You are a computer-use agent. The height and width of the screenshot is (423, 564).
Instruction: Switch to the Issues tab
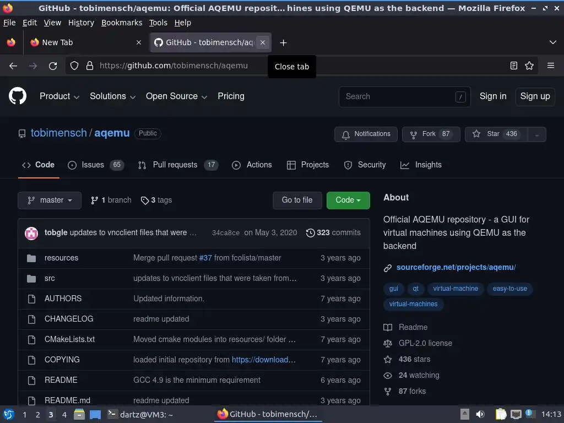point(96,165)
